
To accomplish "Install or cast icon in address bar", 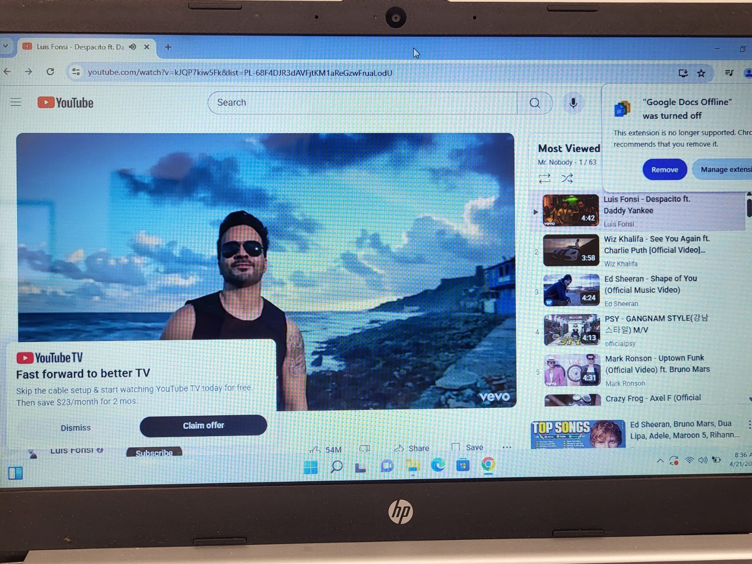I will tap(683, 73).
